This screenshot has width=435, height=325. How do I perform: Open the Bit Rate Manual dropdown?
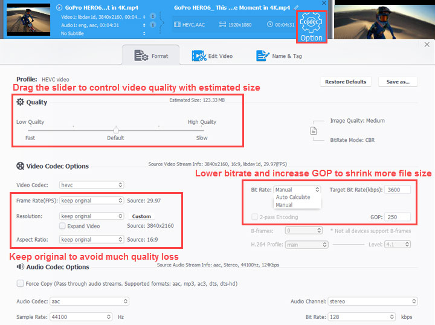pyautogui.click(x=297, y=190)
